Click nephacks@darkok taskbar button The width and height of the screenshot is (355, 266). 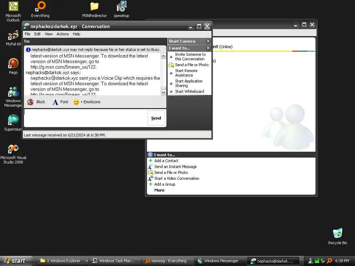[x=273, y=261]
